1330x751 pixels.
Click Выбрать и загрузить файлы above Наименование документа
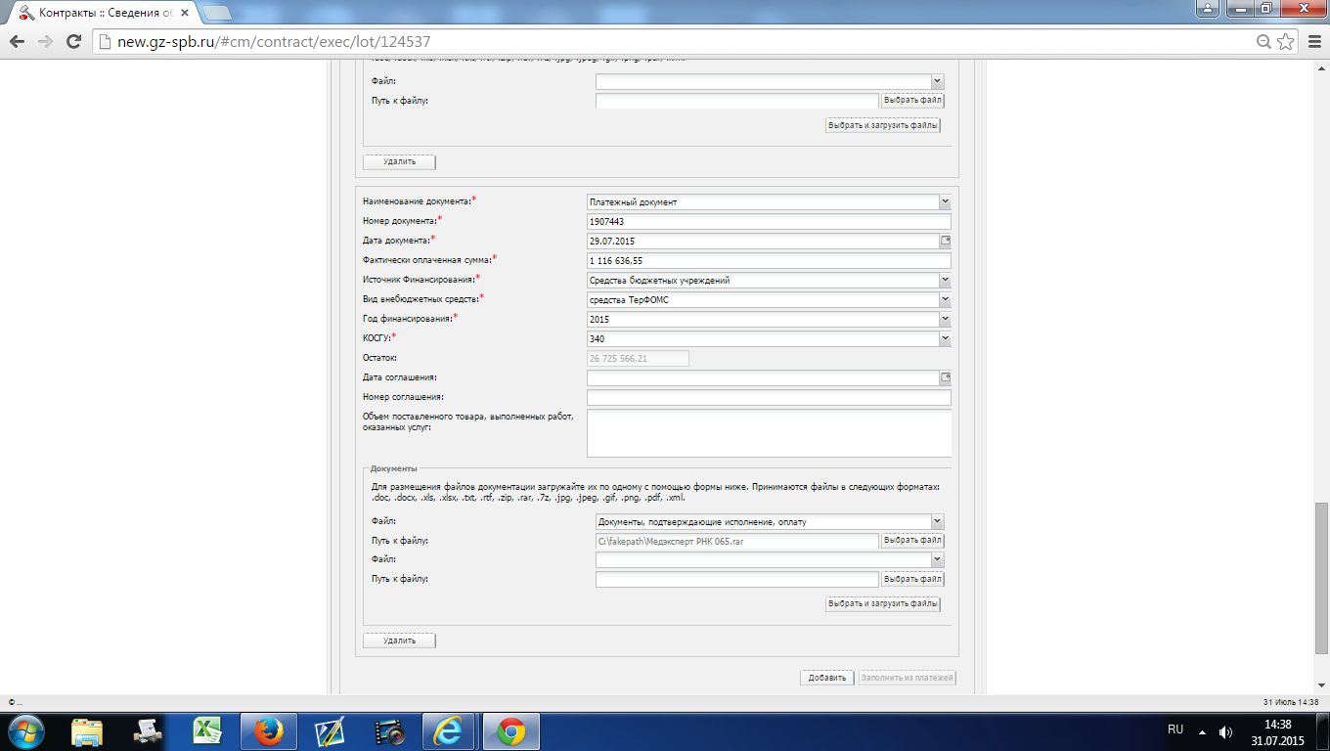click(883, 125)
